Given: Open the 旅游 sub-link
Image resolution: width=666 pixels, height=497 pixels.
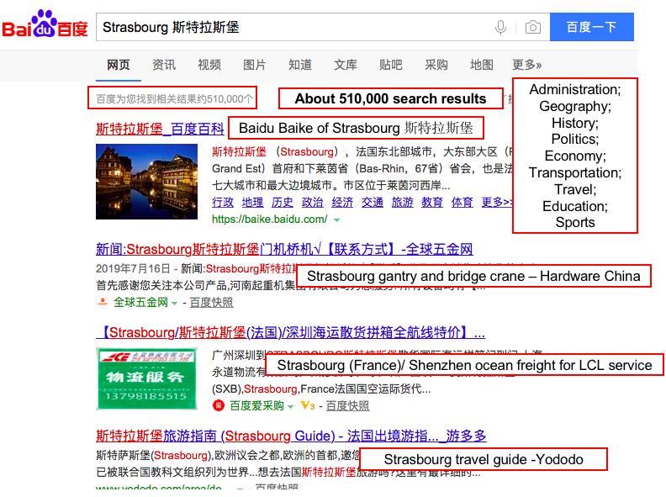Looking at the screenshot, I should coord(402,202).
